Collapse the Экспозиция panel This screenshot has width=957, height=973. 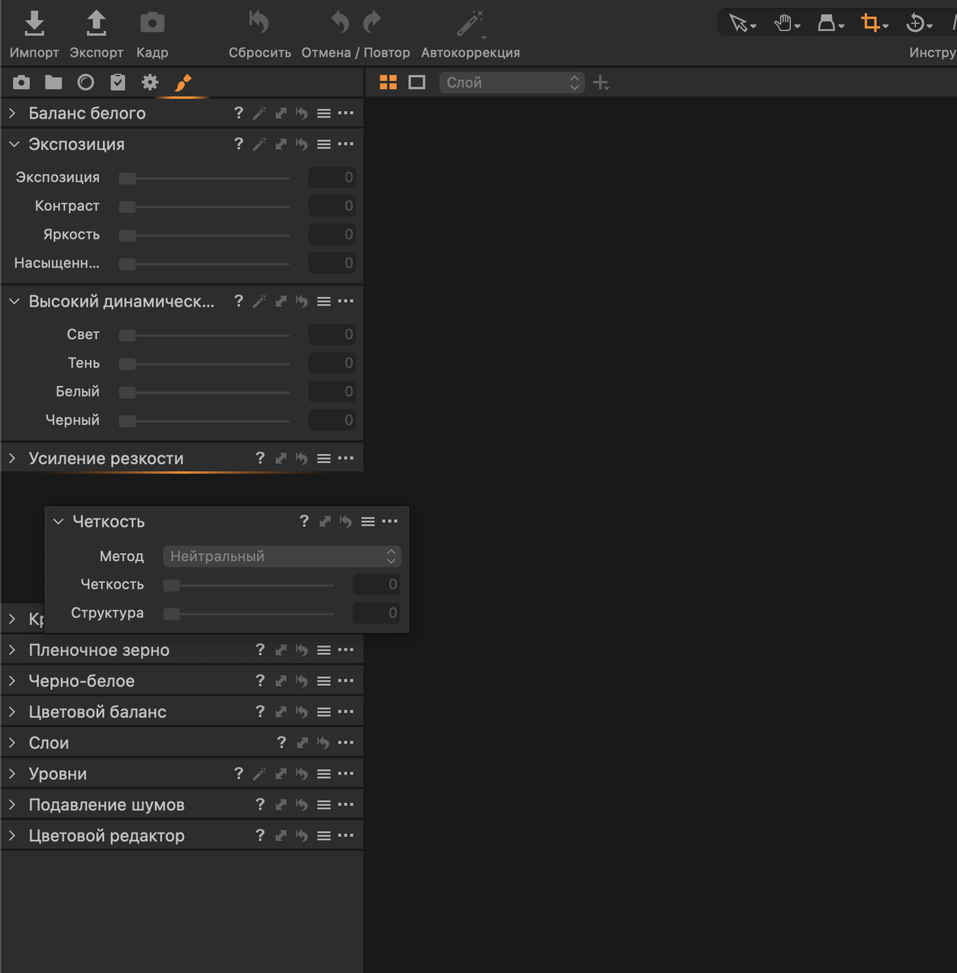tap(14, 144)
